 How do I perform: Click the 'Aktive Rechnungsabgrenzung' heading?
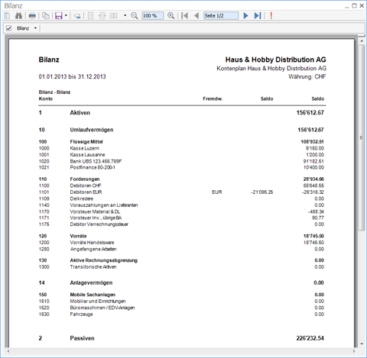(x=103, y=260)
